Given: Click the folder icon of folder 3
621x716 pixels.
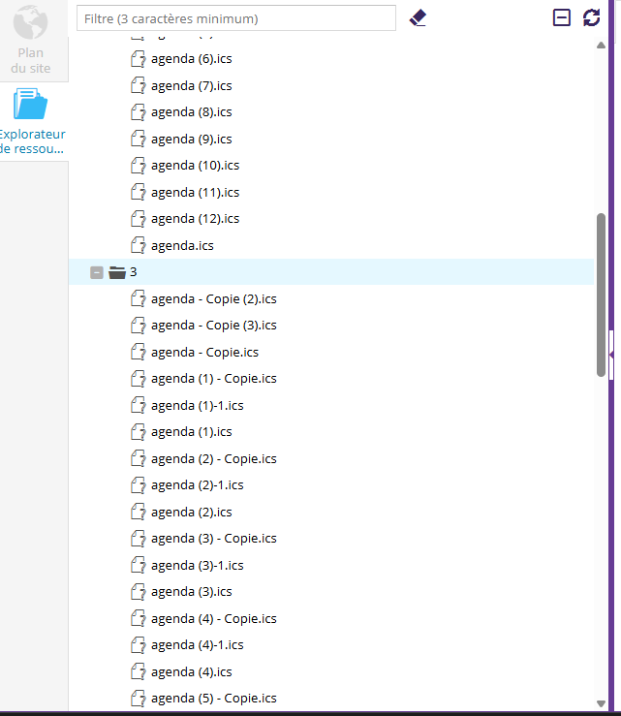Looking at the screenshot, I should (117, 272).
